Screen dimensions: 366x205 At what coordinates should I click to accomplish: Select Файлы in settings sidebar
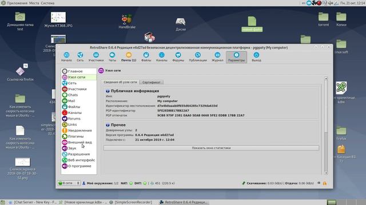(x=79, y=106)
